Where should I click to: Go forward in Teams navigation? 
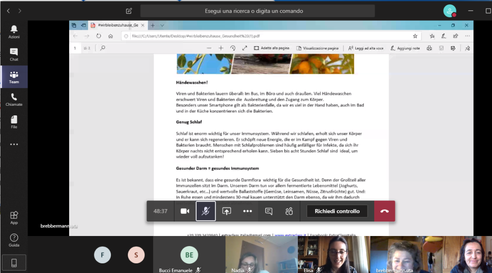point(20,11)
